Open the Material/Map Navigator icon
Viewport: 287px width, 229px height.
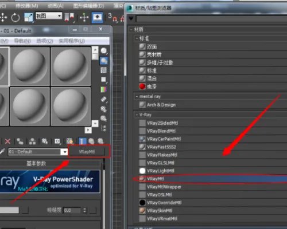(103, 128)
